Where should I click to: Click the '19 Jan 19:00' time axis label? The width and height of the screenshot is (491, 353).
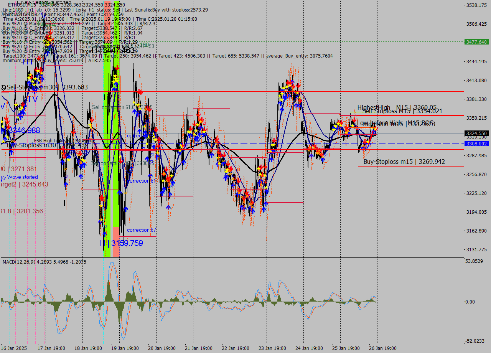point(125,348)
